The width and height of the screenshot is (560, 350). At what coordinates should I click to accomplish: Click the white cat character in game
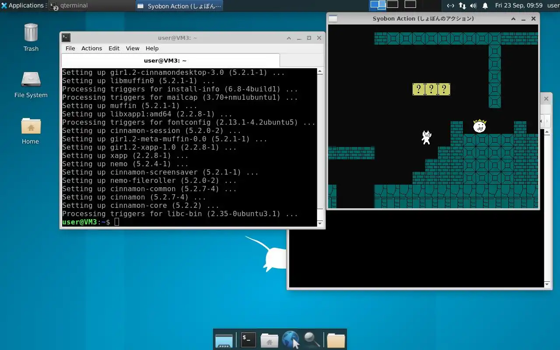426,137
